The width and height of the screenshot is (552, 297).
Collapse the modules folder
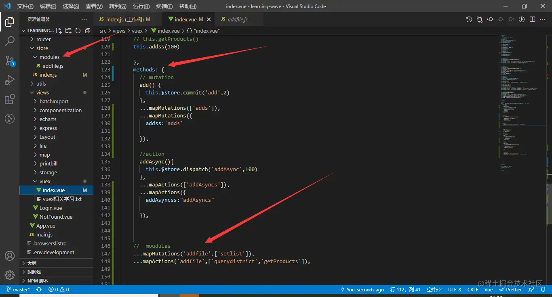tap(57, 57)
